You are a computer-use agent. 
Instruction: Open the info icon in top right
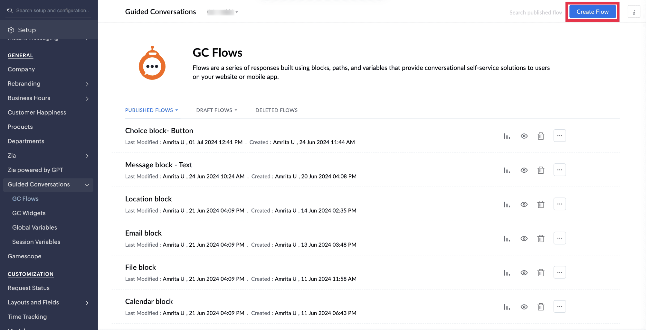coord(634,12)
